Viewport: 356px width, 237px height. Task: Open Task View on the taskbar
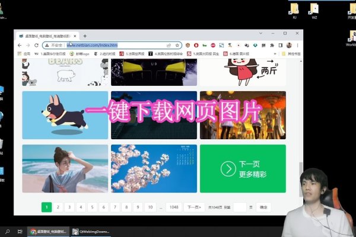point(20,232)
